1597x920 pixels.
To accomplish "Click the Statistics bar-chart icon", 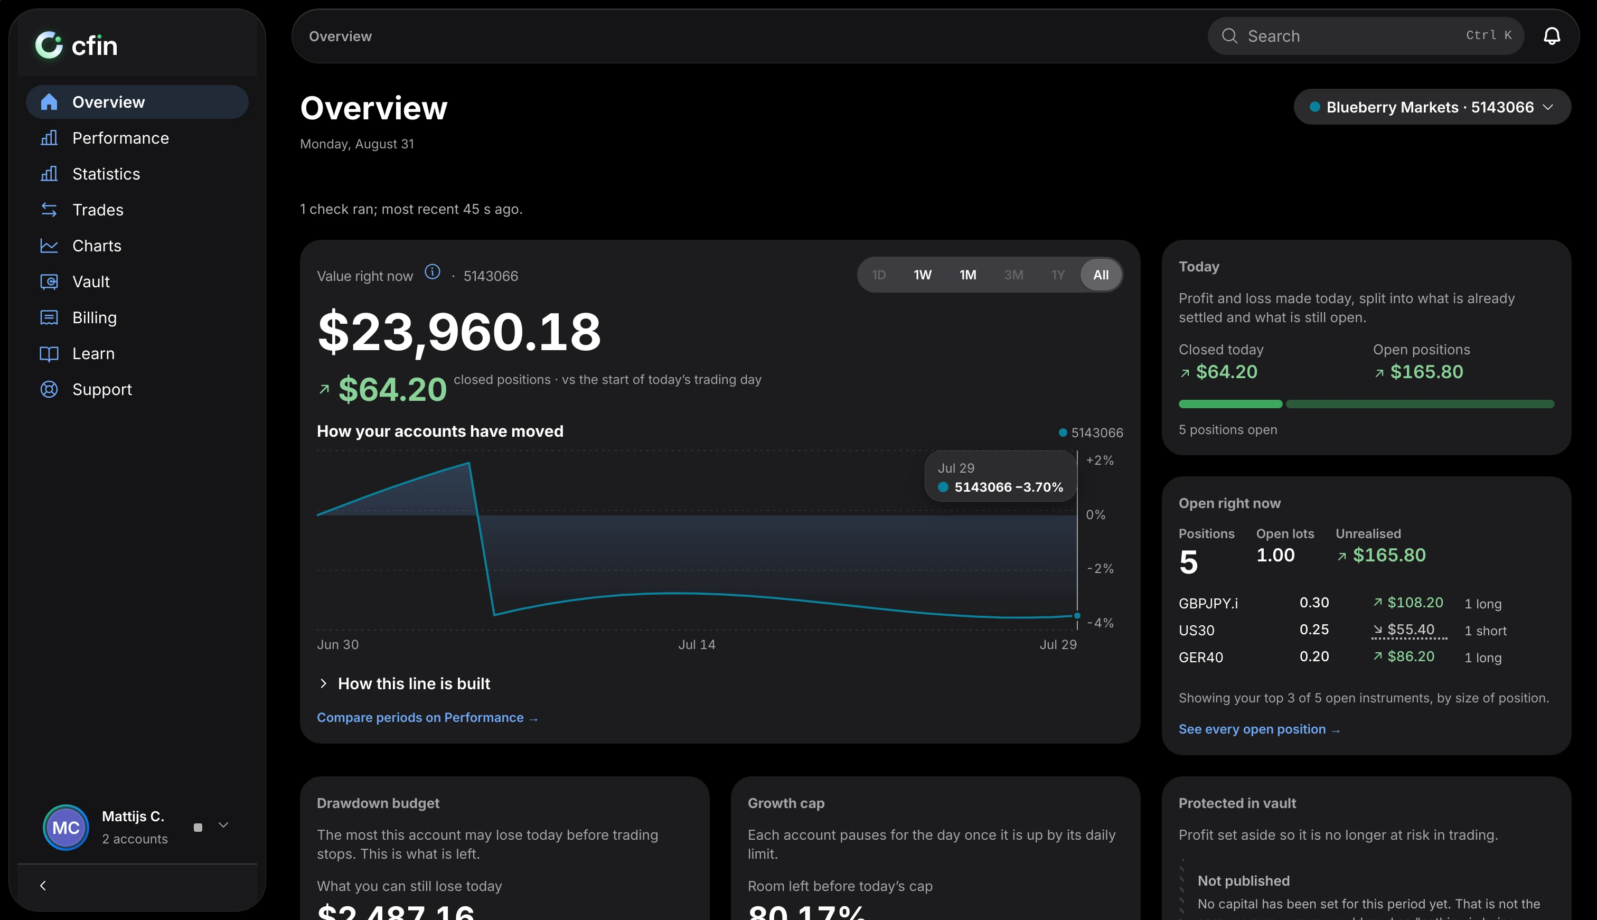I will (49, 174).
